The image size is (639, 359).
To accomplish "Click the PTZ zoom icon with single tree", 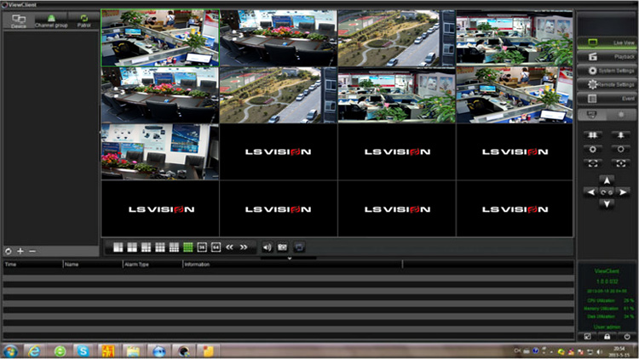I will click(x=620, y=135).
